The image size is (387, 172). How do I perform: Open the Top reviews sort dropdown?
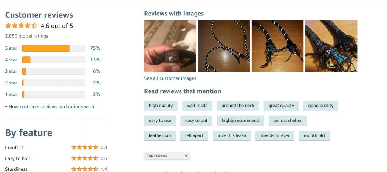click(167, 155)
